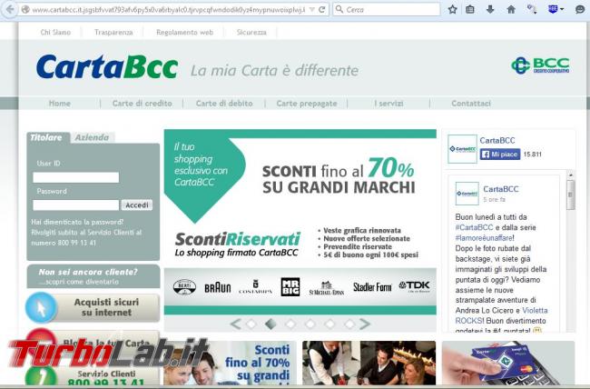Viewport: 590px width, 389px height.
Task: Bookmark this page with the star icon
Action: (452, 9)
